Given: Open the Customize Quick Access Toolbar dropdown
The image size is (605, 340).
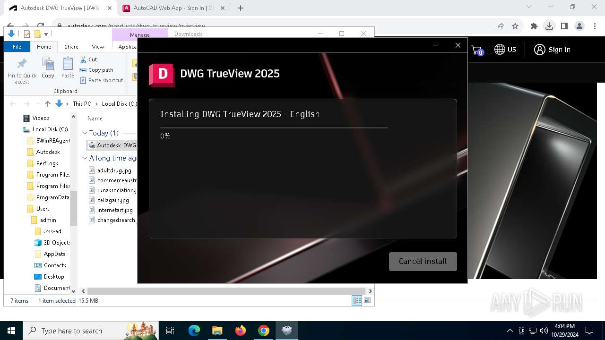Looking at the screenshot, I should coord(46,34).
